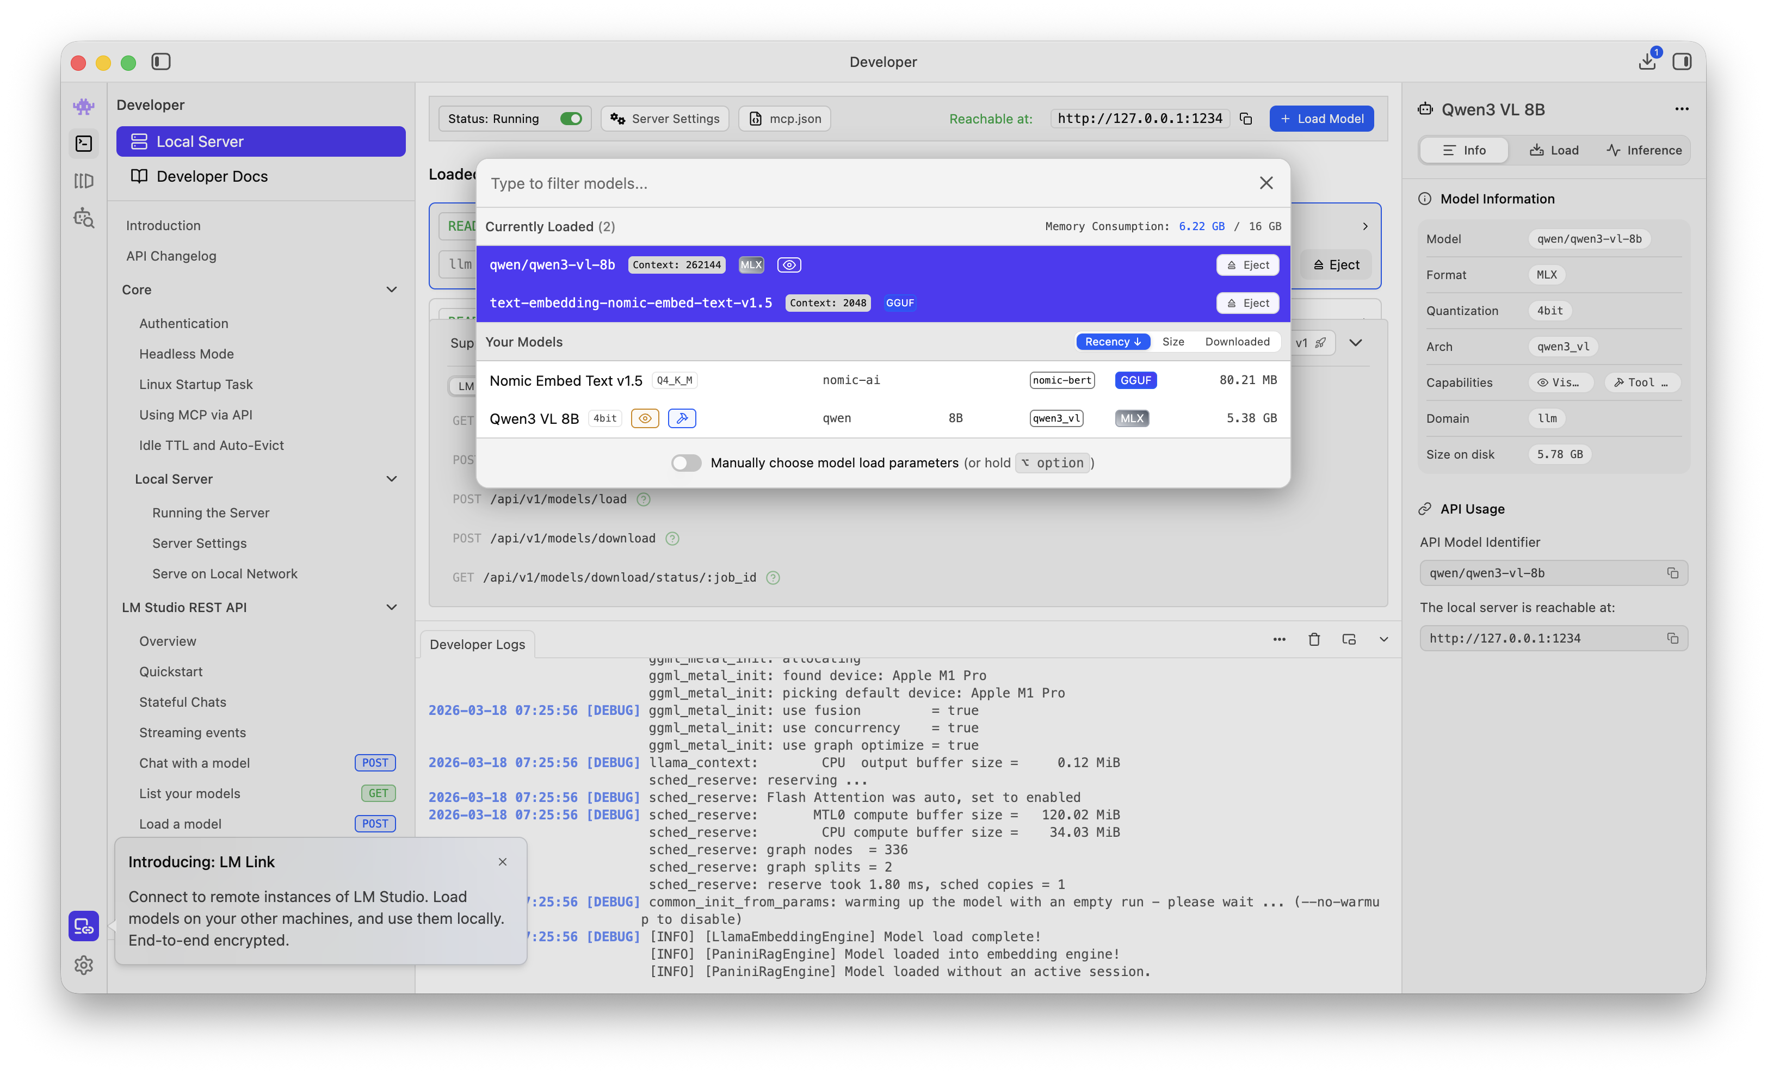1767x1074 pixels.
Task: Copy the reachable server address
Action: (x=1246, y=119)
